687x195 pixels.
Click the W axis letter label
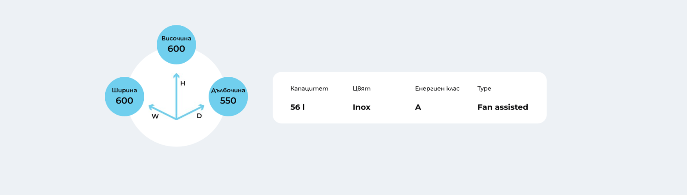tap(155, 116)
